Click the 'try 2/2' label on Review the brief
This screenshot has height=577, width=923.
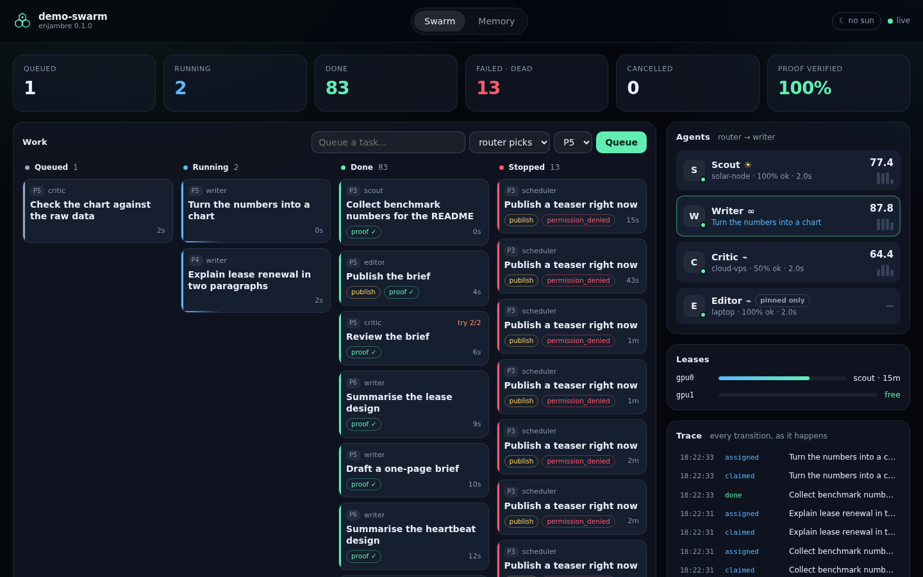point(469,322)
